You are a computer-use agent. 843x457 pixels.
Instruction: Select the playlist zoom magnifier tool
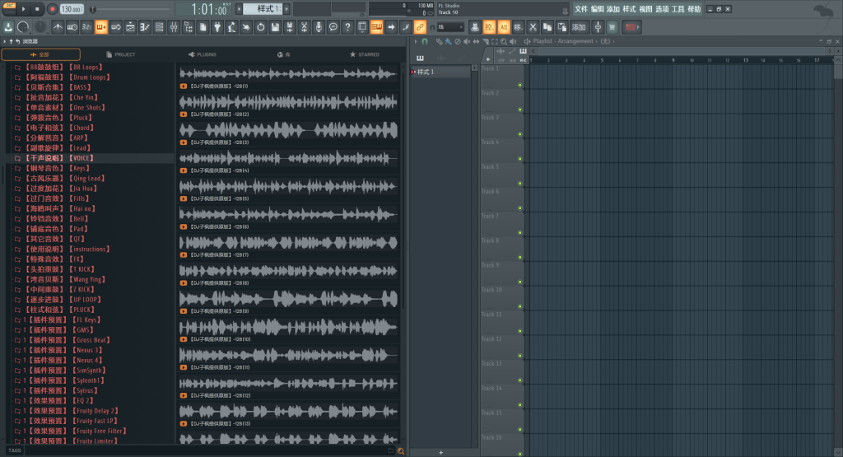tap(504, 41)
